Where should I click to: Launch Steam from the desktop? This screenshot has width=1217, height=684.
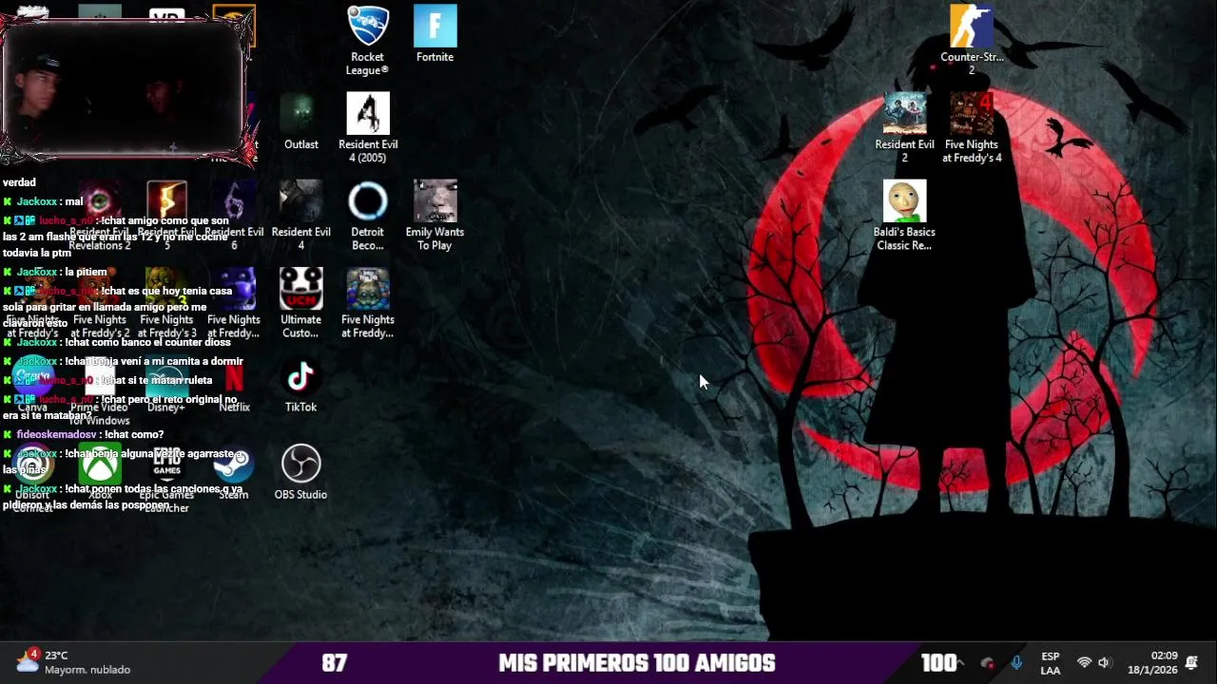click(234, 472)
